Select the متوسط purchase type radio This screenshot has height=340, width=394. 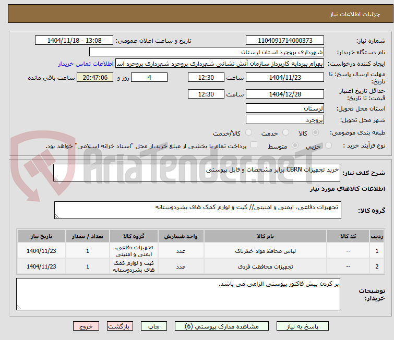pos(295,145)
